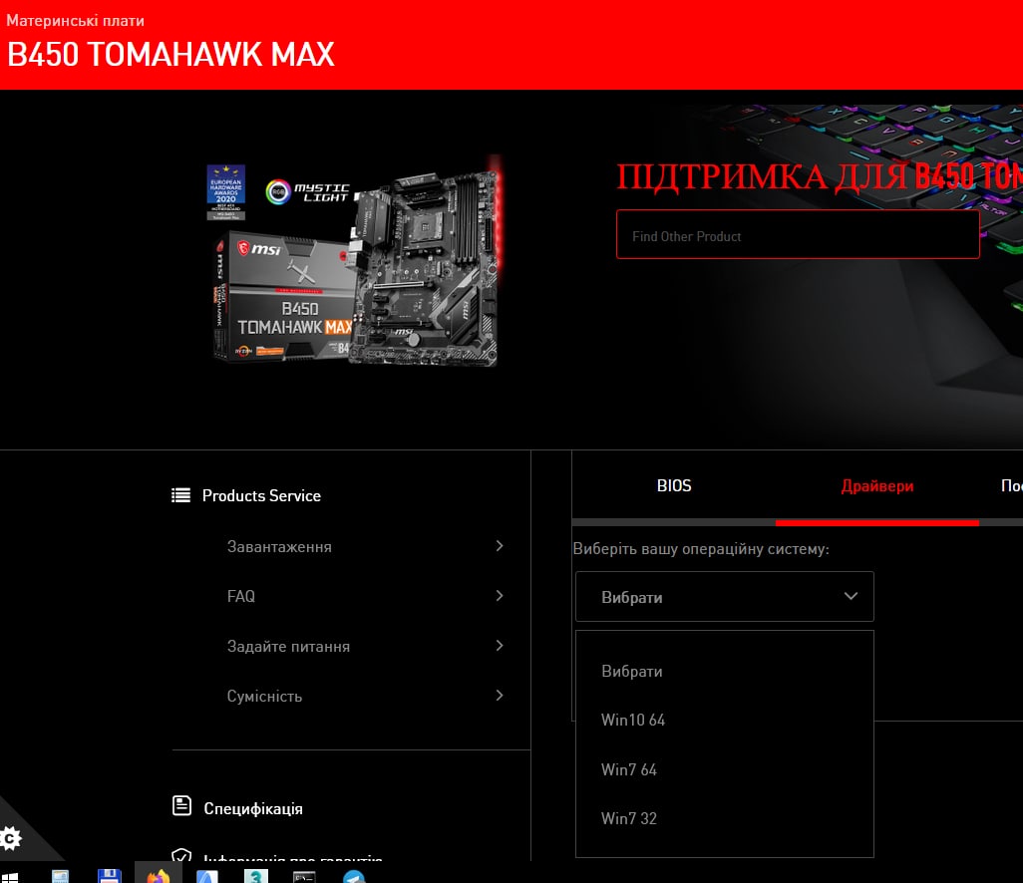The height and width of the screenshot is (883, 1023).
Task: Open Firefox from the taskbar
Action: (x=158, y=876)
